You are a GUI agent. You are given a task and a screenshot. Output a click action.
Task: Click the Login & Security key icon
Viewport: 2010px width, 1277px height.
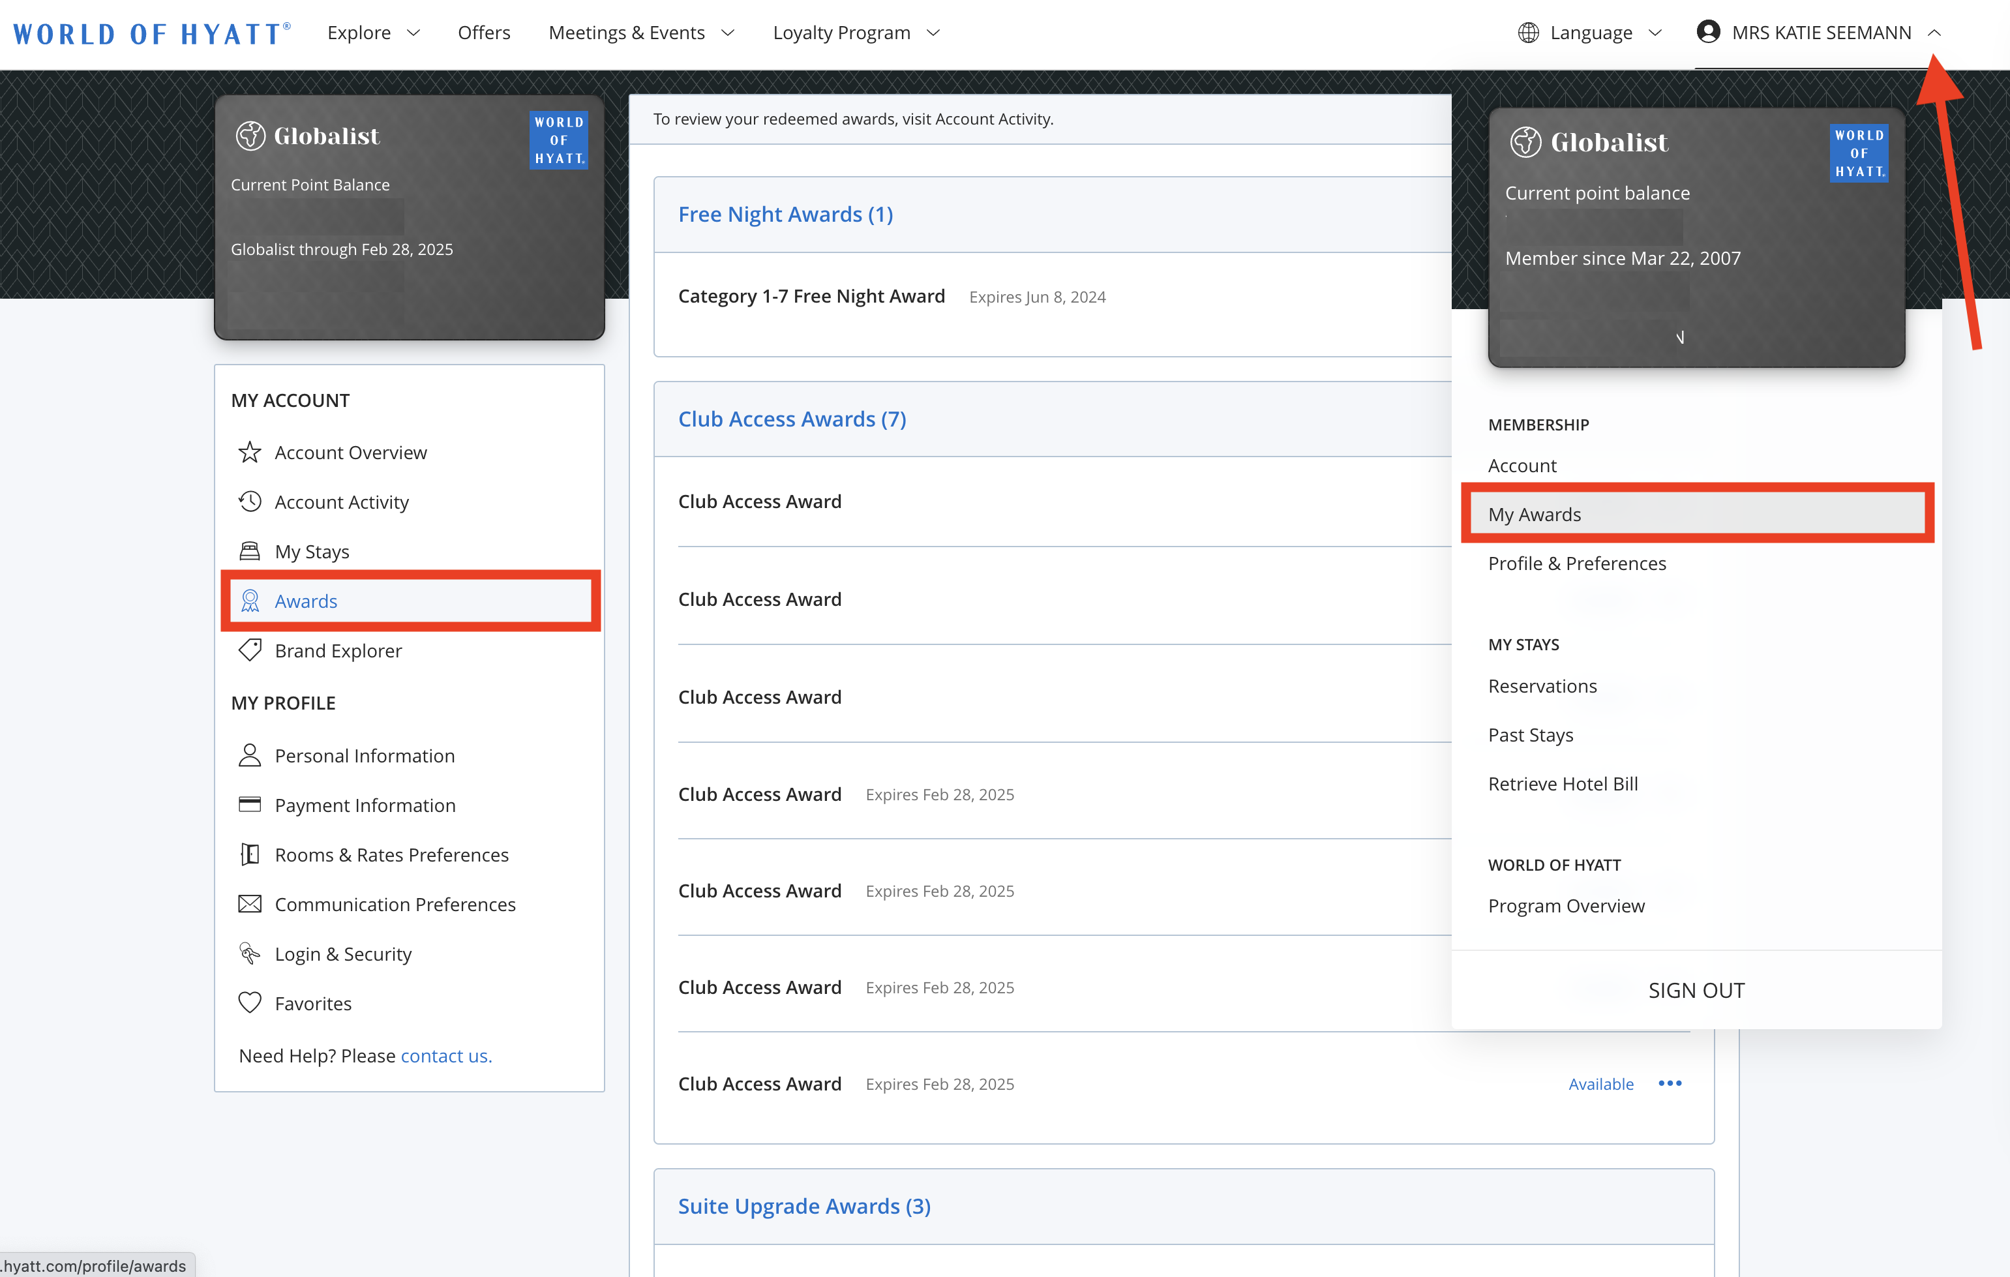(x=250, y=953)
